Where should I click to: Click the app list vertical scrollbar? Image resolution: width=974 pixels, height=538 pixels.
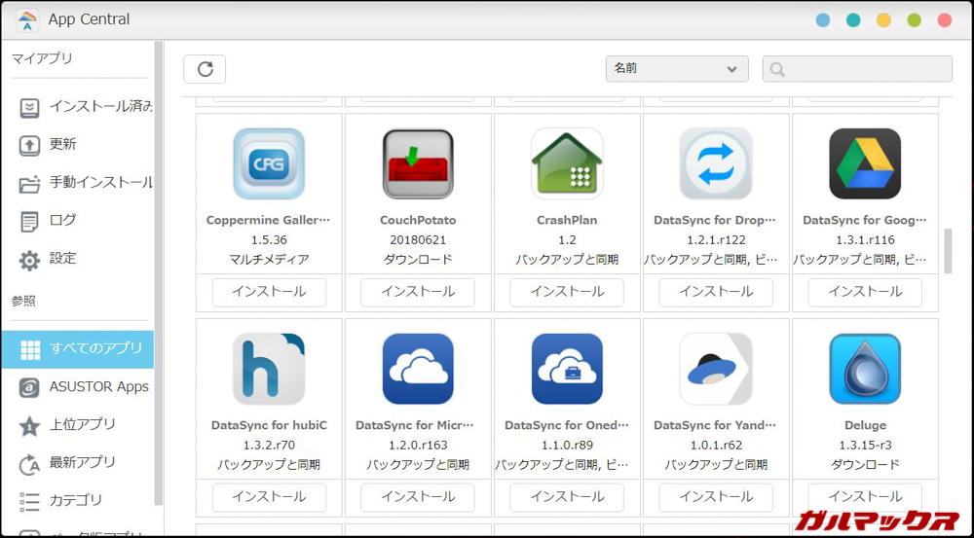[x=948, y=251]
